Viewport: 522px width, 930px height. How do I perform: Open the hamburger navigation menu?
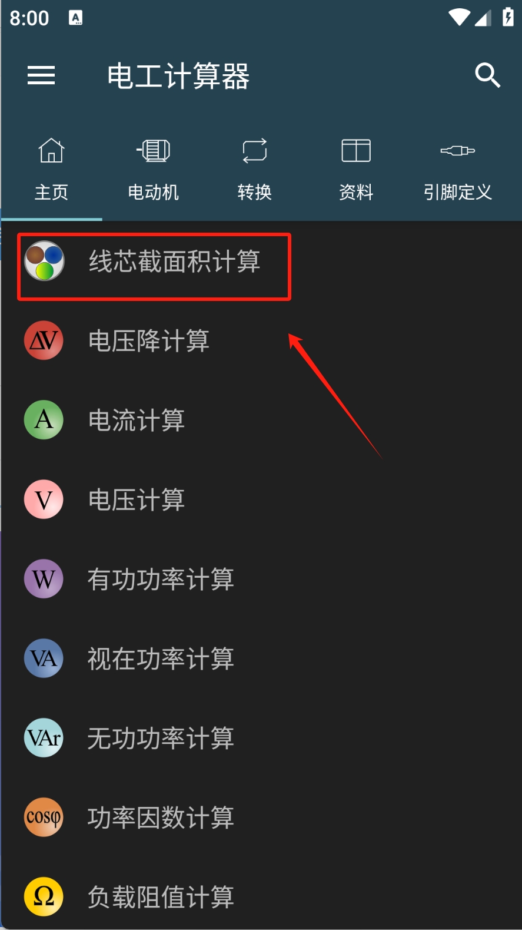coord(41,75)
